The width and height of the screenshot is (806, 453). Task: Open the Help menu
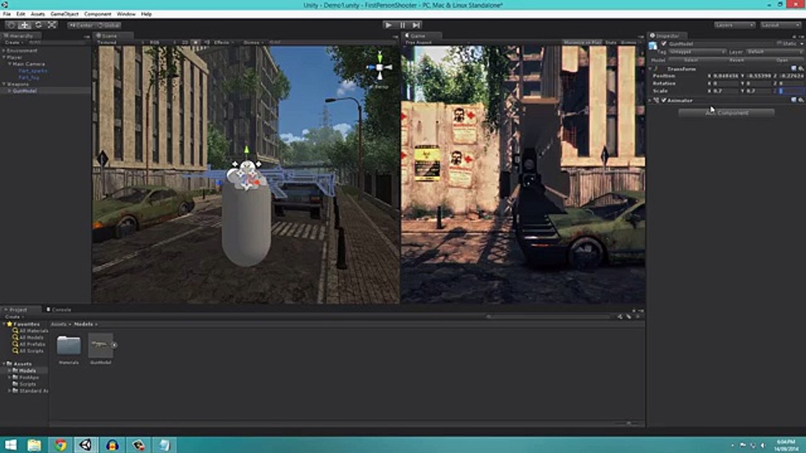[146, 14]
